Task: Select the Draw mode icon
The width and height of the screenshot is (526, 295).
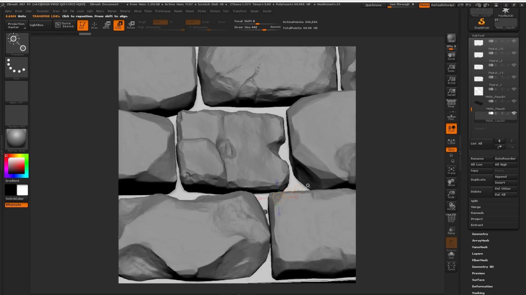Action: point(95,25)
